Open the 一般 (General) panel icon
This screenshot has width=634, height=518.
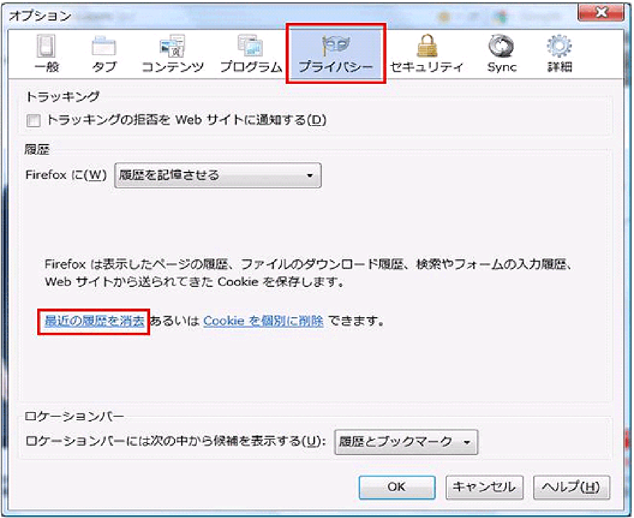click(46, 46)
